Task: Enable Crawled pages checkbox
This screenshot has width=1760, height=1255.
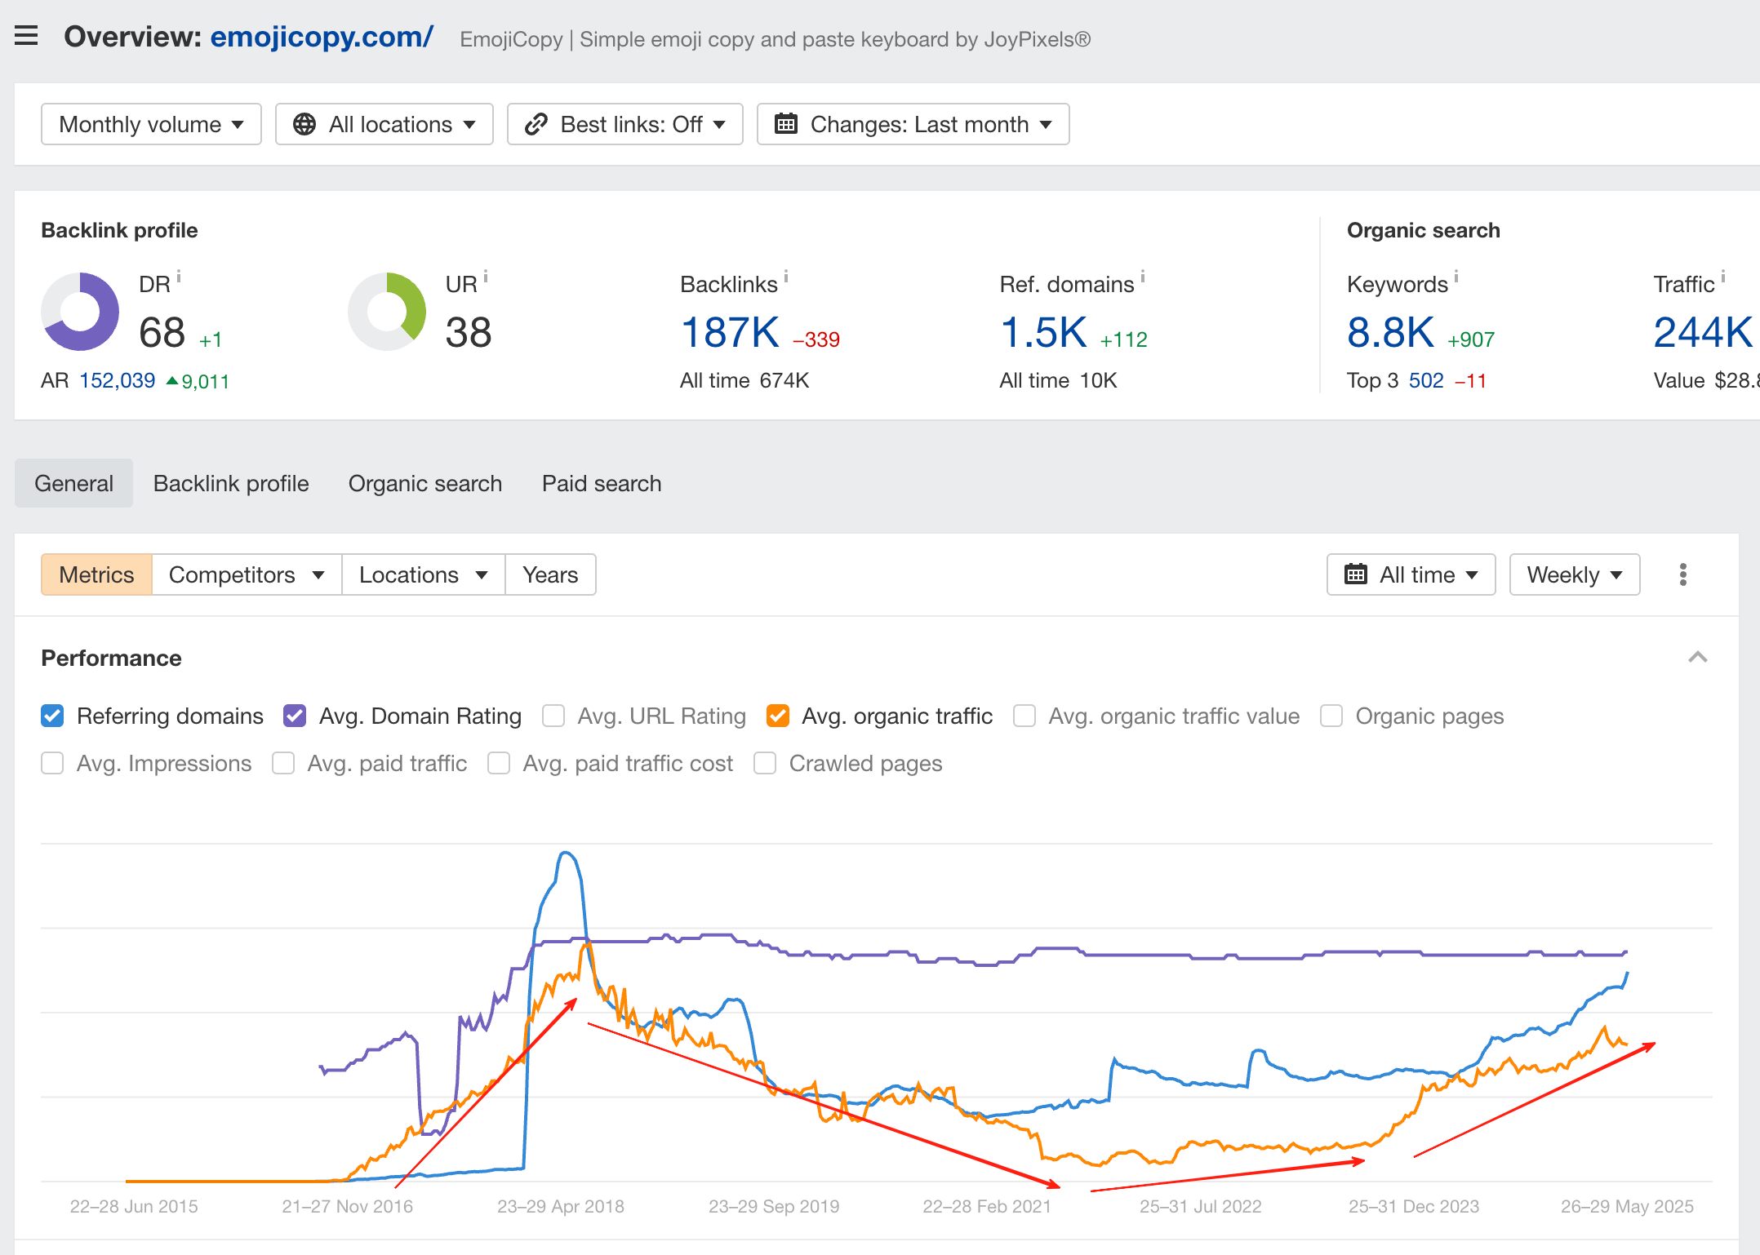Action: [765, 763]
